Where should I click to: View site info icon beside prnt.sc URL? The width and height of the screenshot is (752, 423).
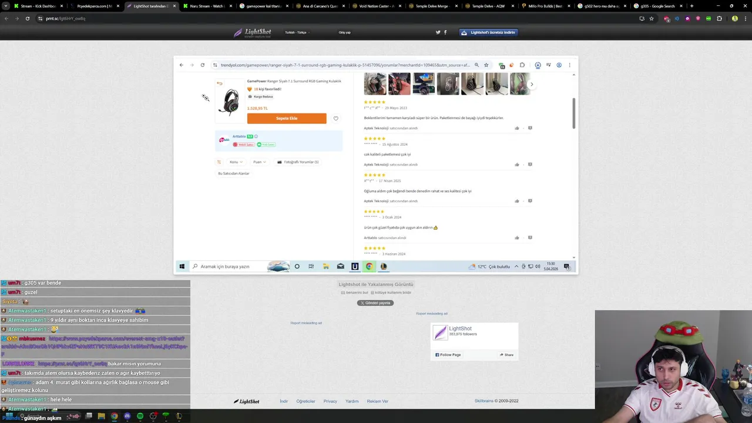pyautogui.click(x=40, y=18)
